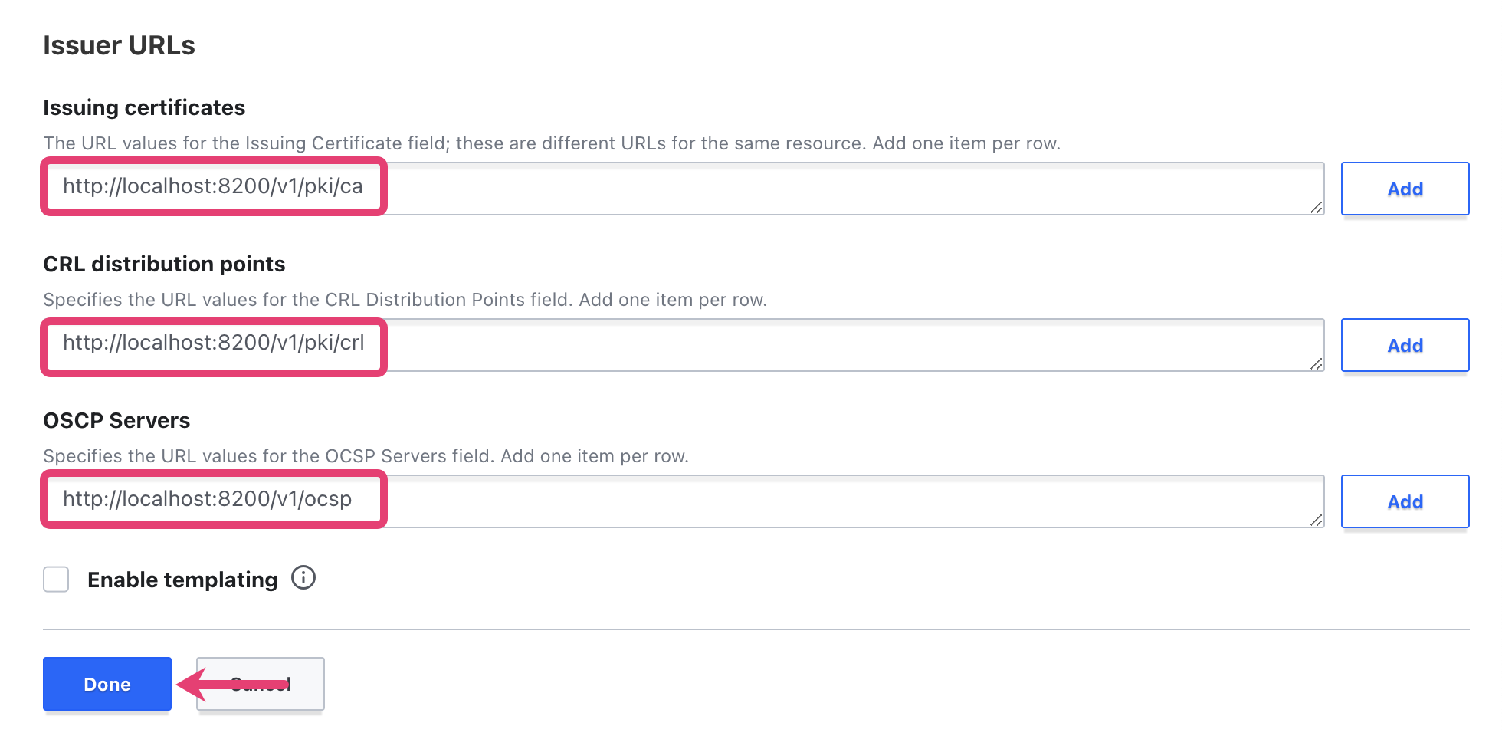Click the Issuing certificates field label

(x=144, y=107)
